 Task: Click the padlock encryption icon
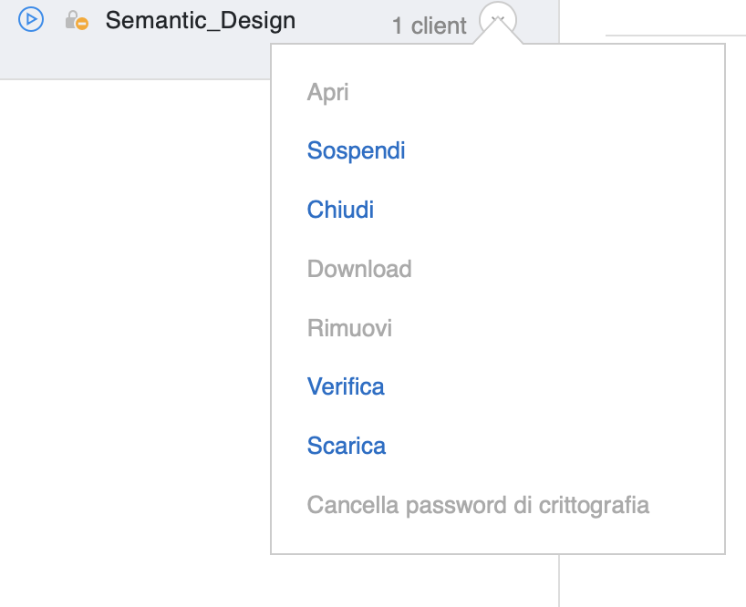[72, 19]
